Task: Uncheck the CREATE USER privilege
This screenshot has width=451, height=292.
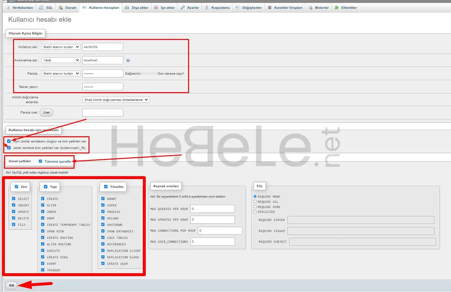Action: (103, 263)
